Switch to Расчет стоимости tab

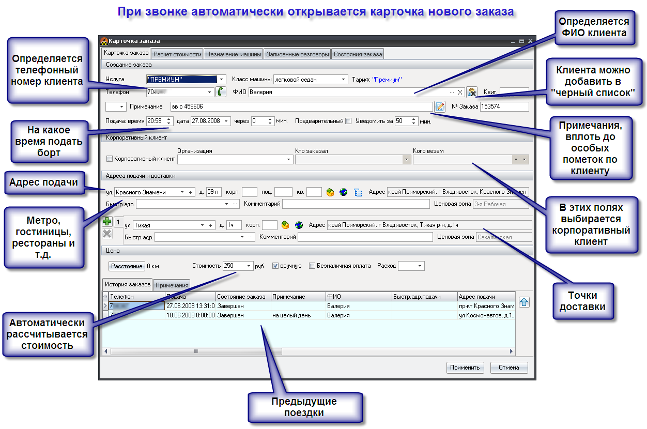(x=177, y=54)
